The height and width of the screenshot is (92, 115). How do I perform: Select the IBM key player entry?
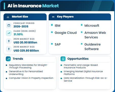click(x=58, y=26)
